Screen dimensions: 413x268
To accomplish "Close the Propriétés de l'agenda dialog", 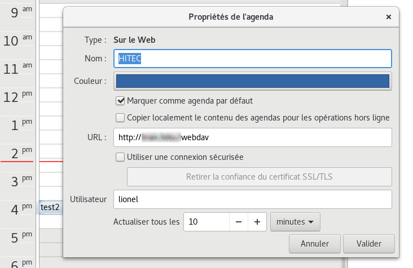I will [388, 17].
